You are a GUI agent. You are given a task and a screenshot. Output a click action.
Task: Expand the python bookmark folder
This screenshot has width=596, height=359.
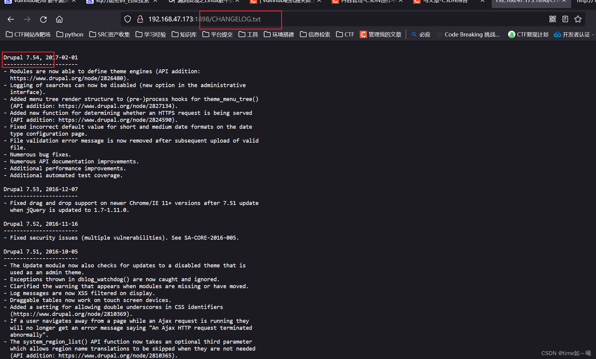point(70,34)
